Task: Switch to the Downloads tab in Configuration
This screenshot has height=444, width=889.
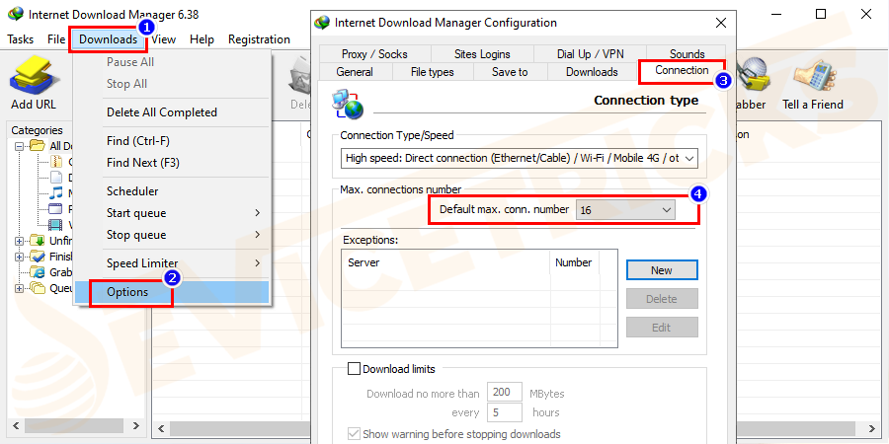Action: pos(592,72)
